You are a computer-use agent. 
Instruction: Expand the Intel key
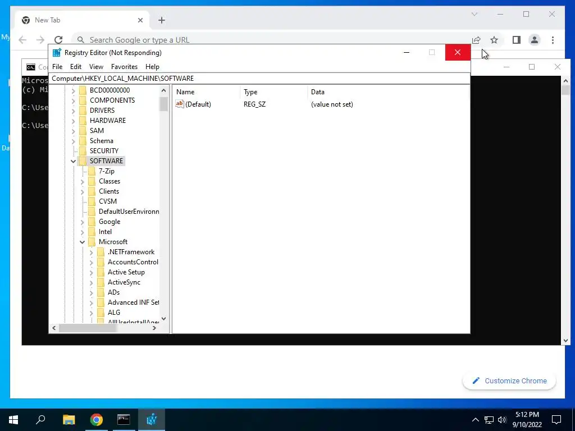(x=82, y=232)
